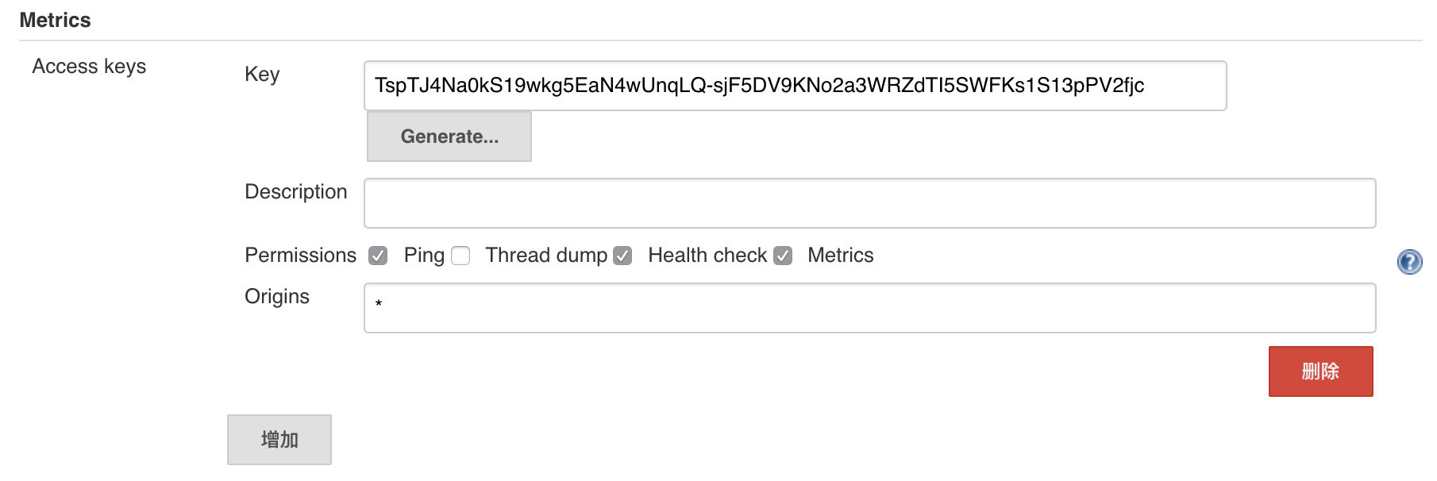Focus the access Key text field
This screenshot has width=1437, height=481.
[x=794, y=86]
